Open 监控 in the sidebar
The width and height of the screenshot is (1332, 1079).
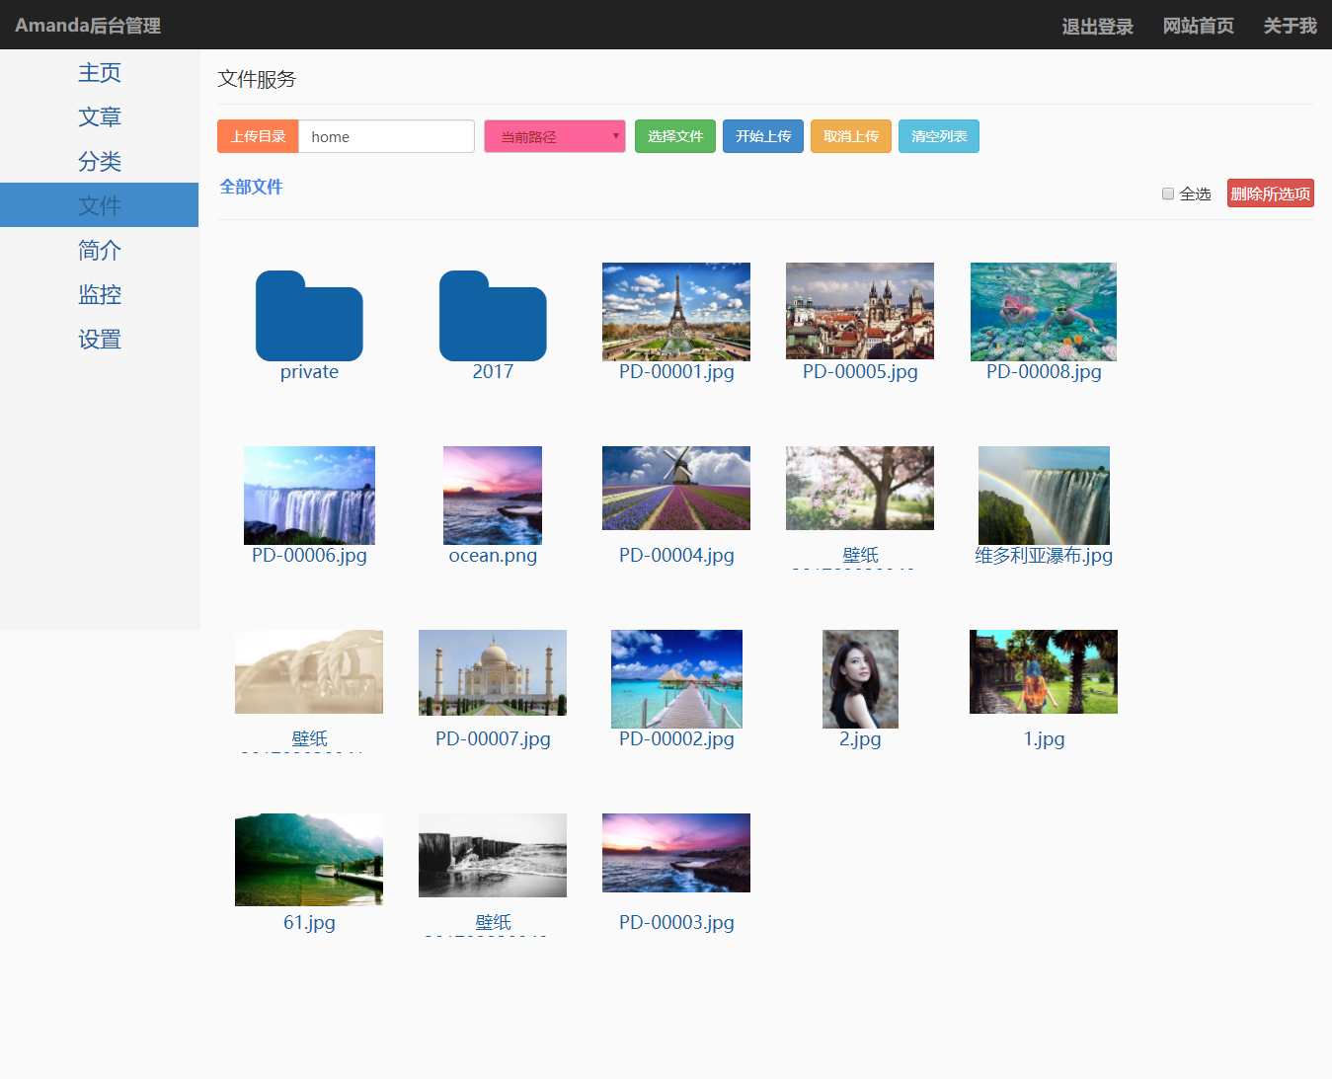[99, 295]
